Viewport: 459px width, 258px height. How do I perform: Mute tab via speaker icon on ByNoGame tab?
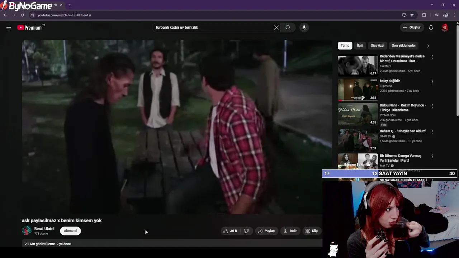(56, 5)
